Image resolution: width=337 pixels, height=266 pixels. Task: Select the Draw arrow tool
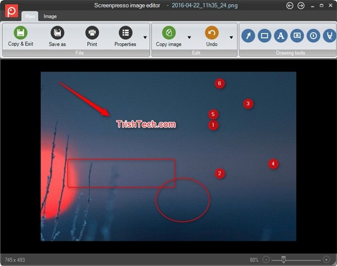[248, 35]
